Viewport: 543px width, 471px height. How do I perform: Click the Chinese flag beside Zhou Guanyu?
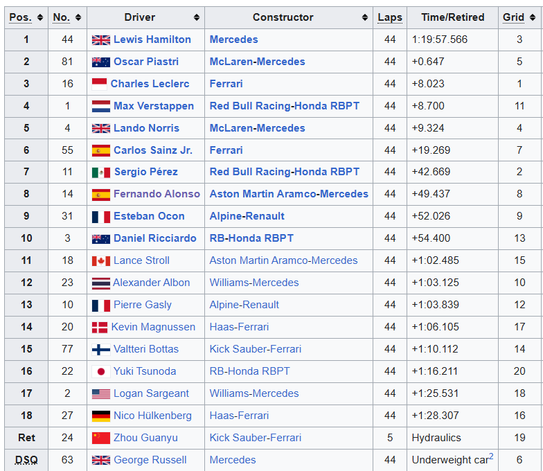tap(101, 438)
